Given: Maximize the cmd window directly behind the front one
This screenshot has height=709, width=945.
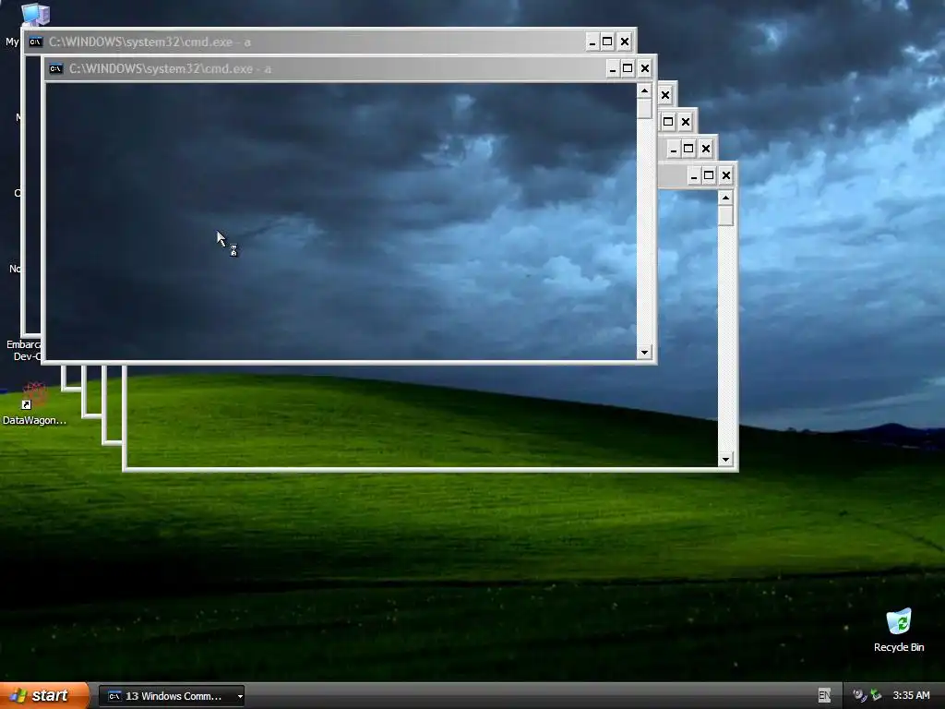Looking at the screenshot, I should [607, 42].
